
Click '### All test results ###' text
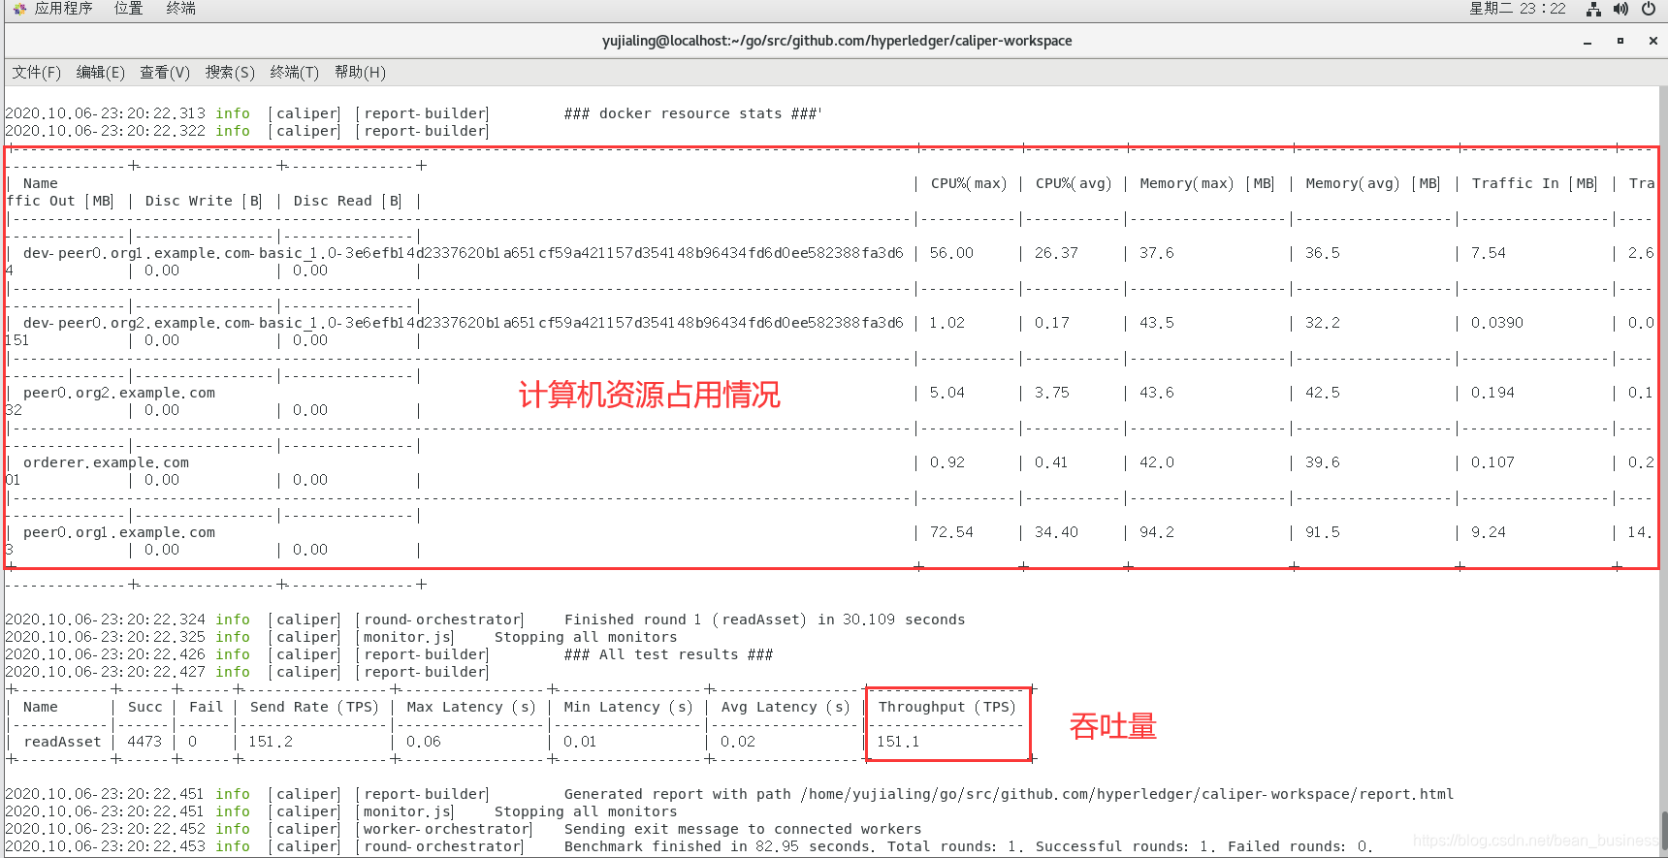[668, 654]
